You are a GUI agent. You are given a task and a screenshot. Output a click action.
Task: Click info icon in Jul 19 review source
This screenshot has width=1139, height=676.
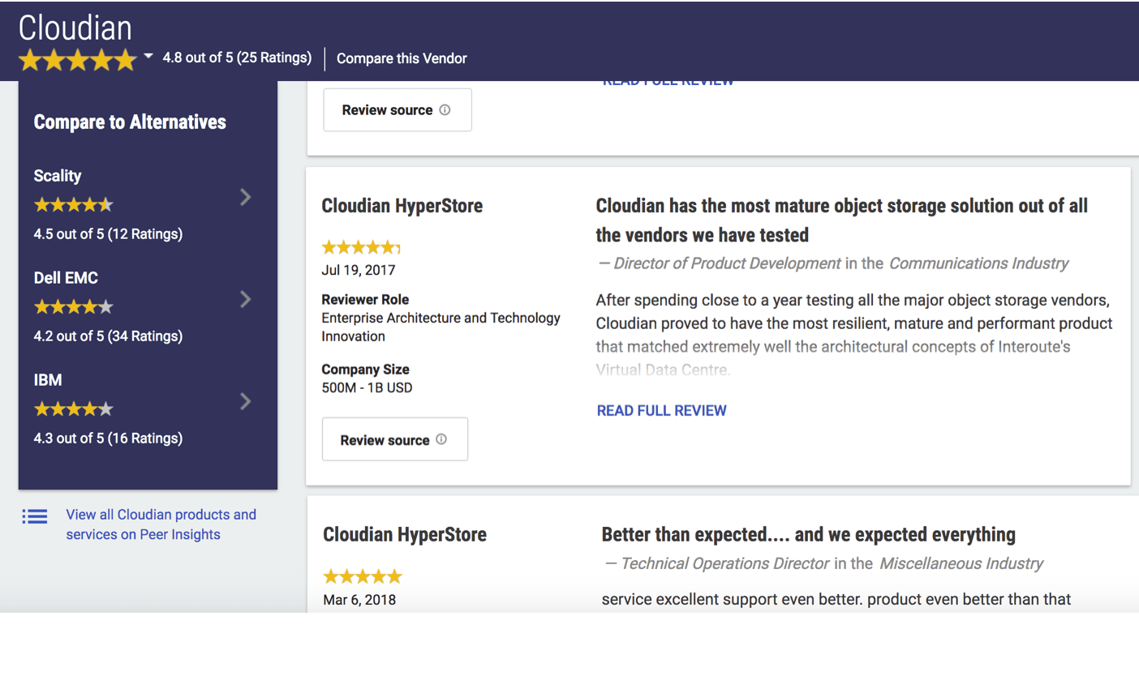click(x=441, y=439)
